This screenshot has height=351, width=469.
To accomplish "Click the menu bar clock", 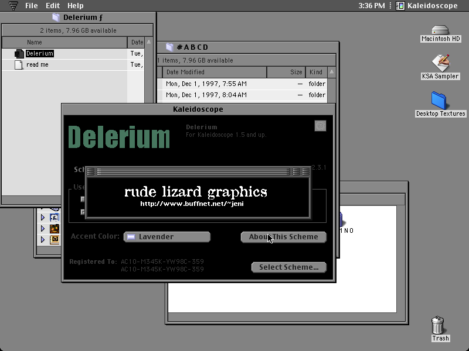I will [372, 6].
